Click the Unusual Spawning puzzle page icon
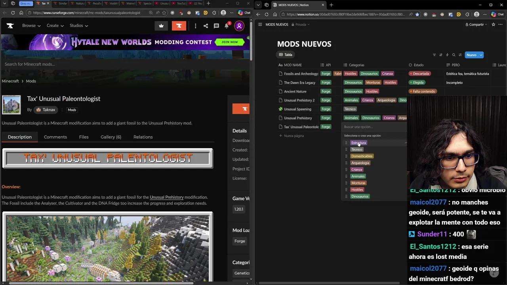The width and height of the screenshot is (507, 285). click(280, 109)
